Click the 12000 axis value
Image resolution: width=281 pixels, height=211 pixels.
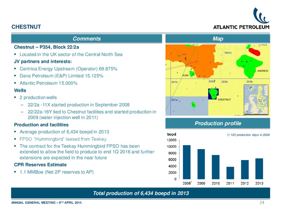171,140
